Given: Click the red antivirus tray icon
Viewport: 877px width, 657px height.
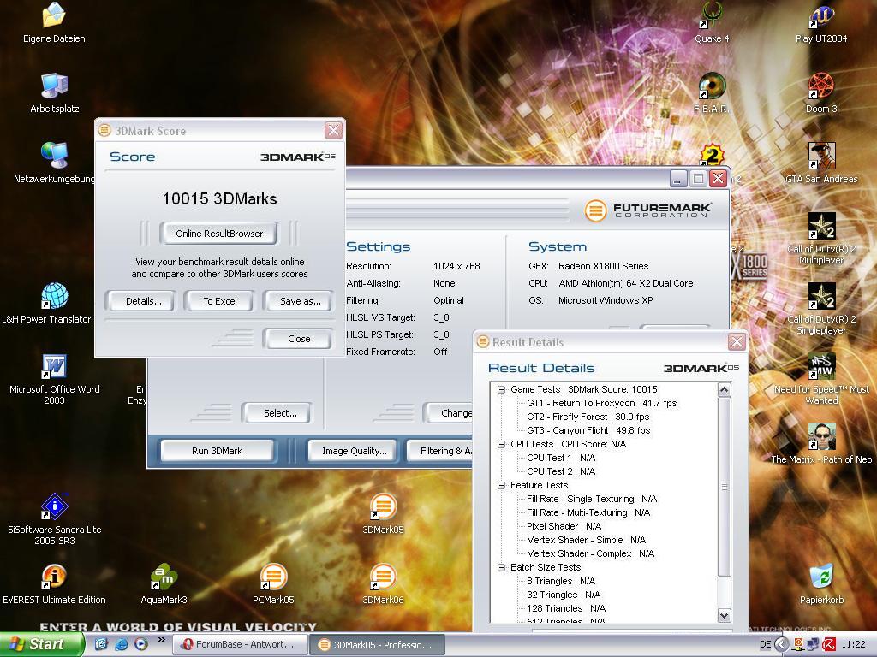Looking at the screenshot, I should 829,644.
